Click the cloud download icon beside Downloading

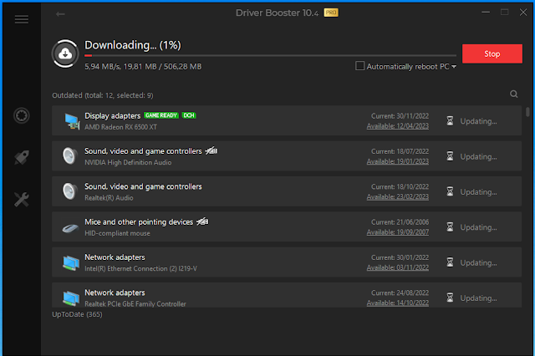(x=65, y=53)
